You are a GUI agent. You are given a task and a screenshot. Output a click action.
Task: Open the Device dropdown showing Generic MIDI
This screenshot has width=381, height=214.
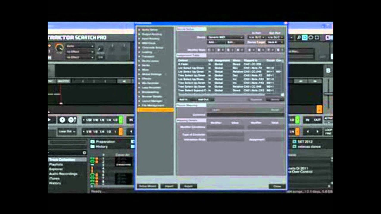click(225, 37)
